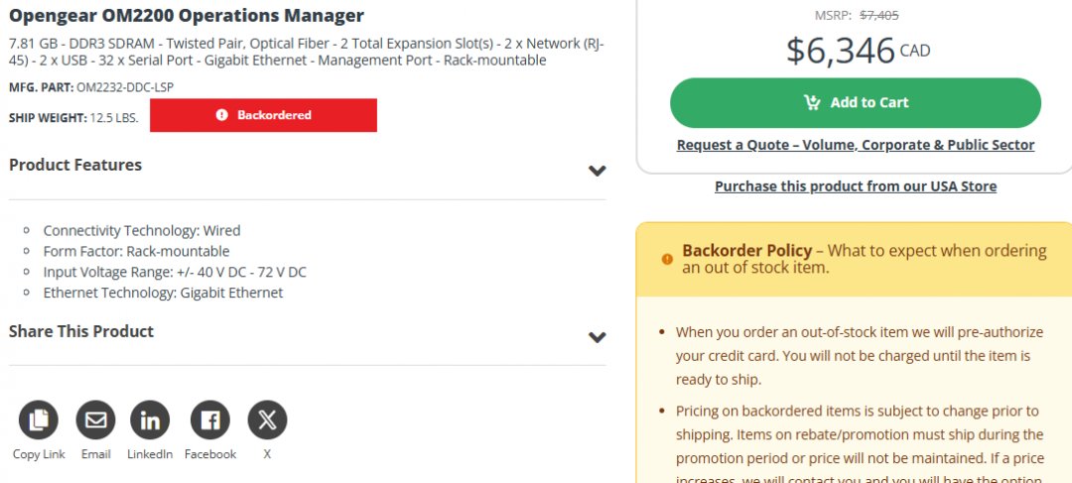Click the struck-through MSRP $7,405 value

tap(878, 15)
